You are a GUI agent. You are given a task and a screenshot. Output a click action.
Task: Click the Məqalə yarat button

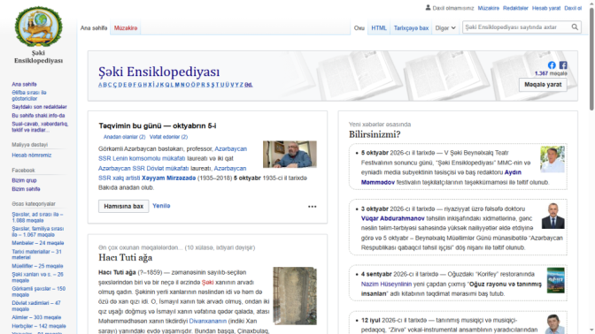click(x=543, y=85)
